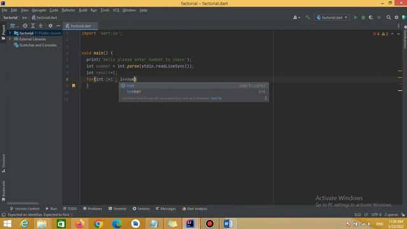407x229 pixels.
Task: Expand the External Libraries node
Action: (10, 39)
